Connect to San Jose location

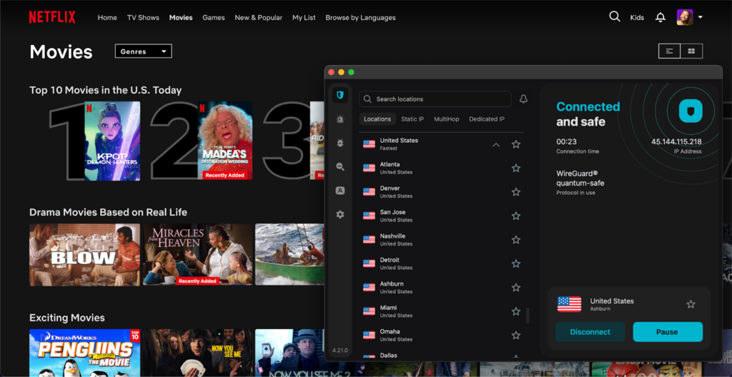click(441, 216)
